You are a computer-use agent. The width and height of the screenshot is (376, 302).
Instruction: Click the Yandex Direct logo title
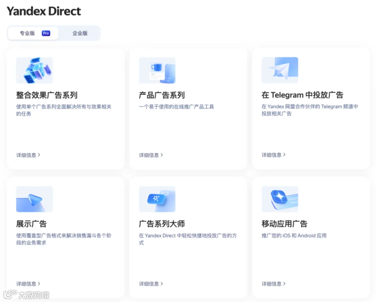point(44,11)
